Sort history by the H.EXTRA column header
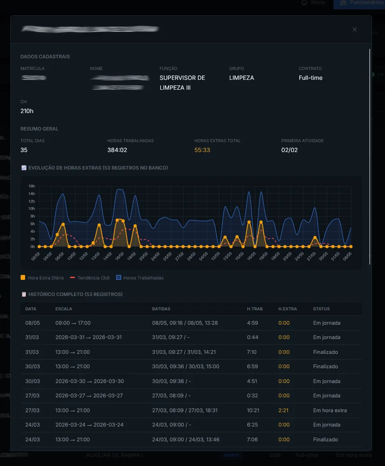This screenshot has width=385, height=466. tap(288, 309)
